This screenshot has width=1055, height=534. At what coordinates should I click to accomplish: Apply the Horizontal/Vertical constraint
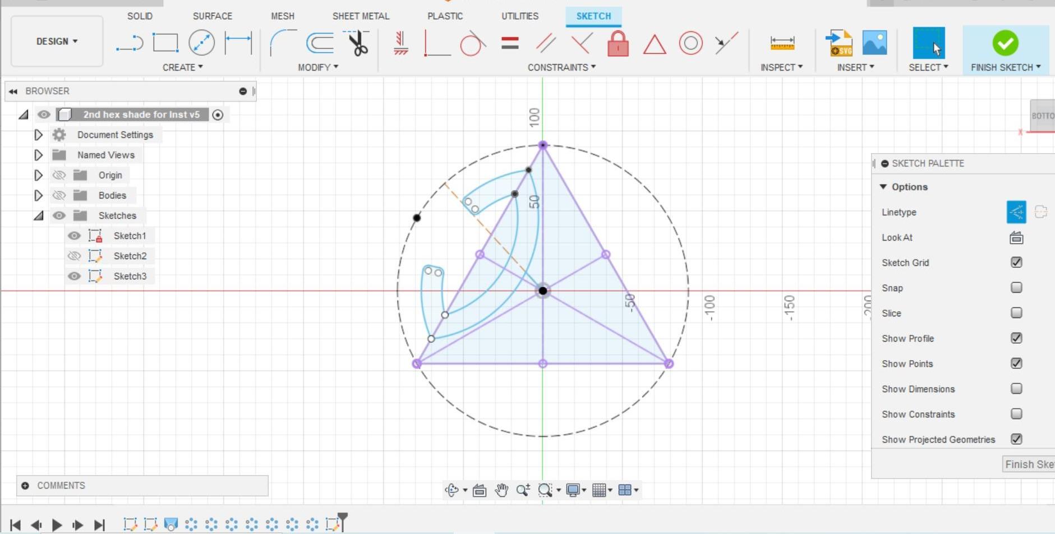(401, 43)
